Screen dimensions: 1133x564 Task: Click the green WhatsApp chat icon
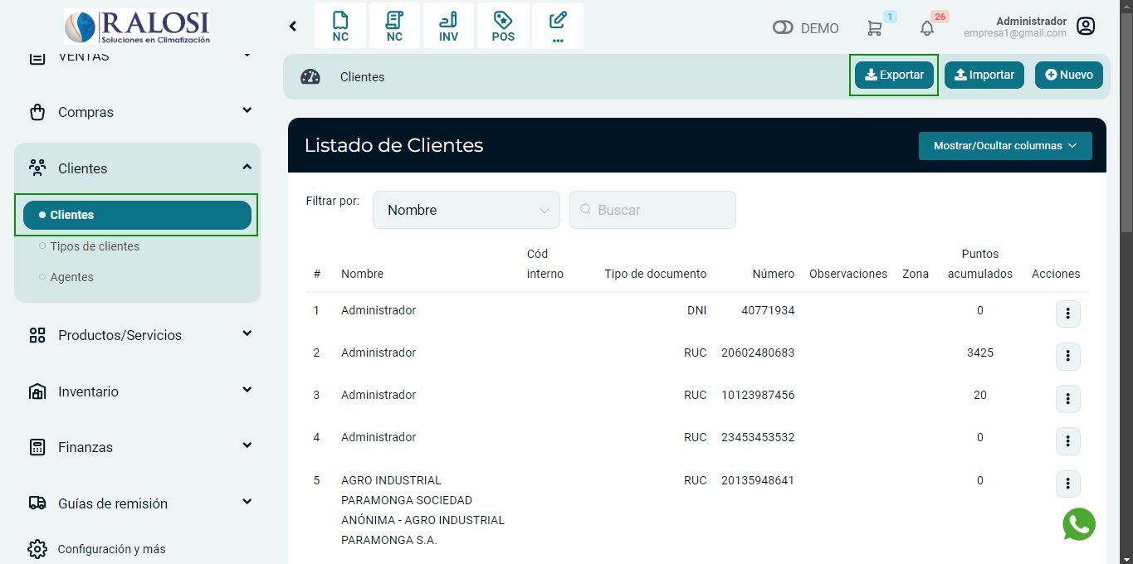point(1079,524)
